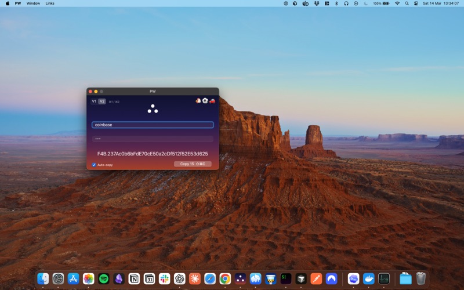This screenshot has height=290, width=464.
Task: Minimize the PW window with yellow button
Action: [96, 92]
